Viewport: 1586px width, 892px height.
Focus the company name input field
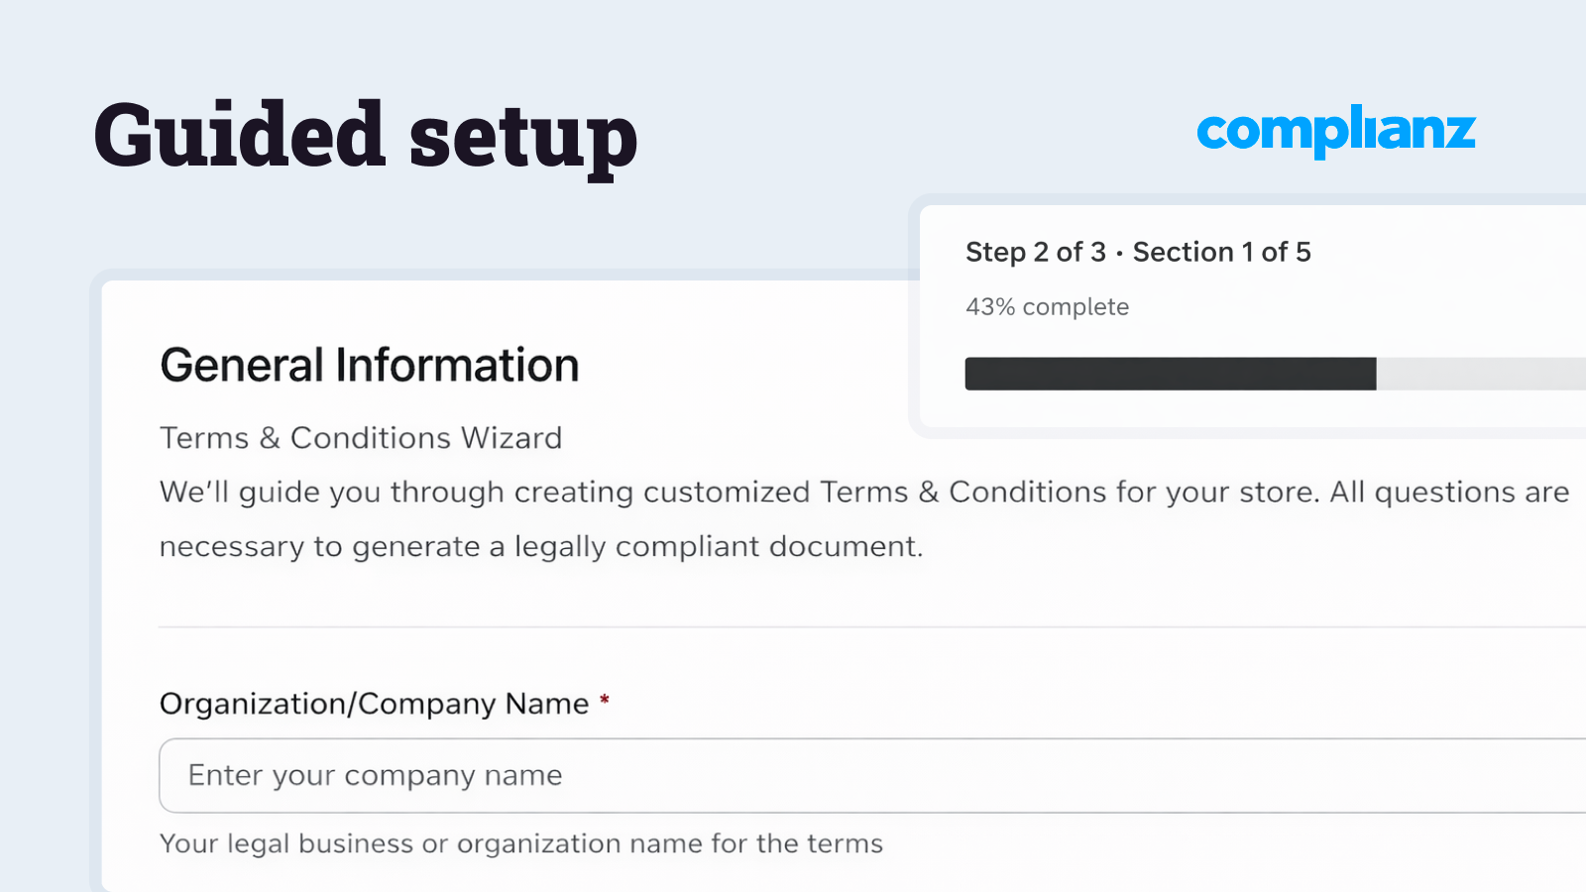pos(872,775)
